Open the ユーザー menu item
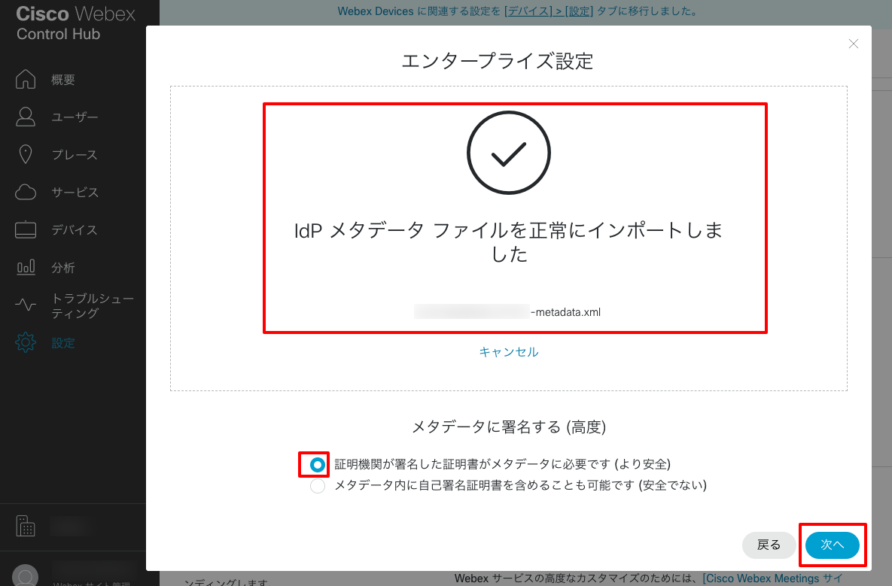Viewport: 892px width, 586px height. pyautogui.click(x=75, y=117)
